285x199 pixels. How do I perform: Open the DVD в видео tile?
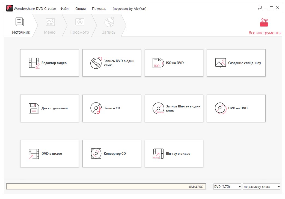click(x=49, y=153)
